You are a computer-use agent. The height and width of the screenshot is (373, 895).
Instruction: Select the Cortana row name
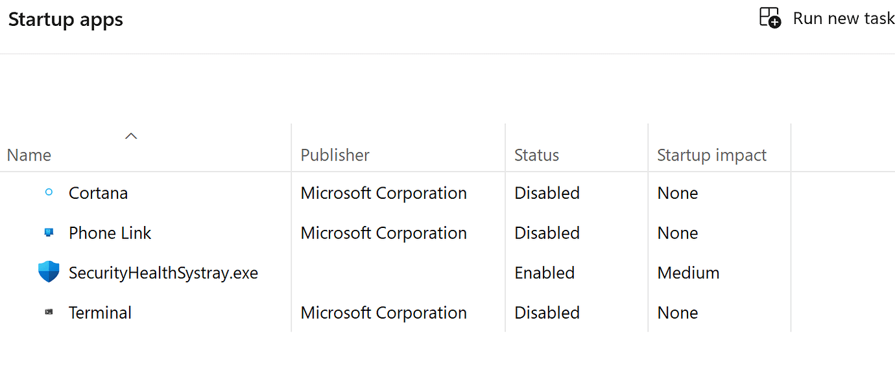pos(98,193)
